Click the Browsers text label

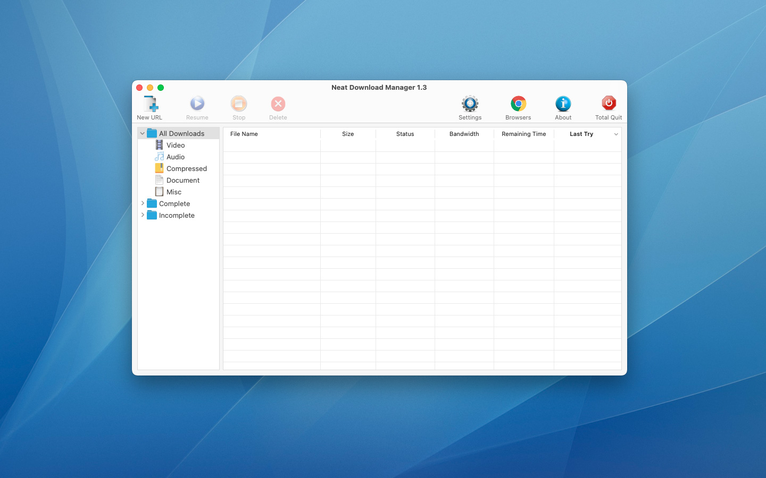(518, 117)
